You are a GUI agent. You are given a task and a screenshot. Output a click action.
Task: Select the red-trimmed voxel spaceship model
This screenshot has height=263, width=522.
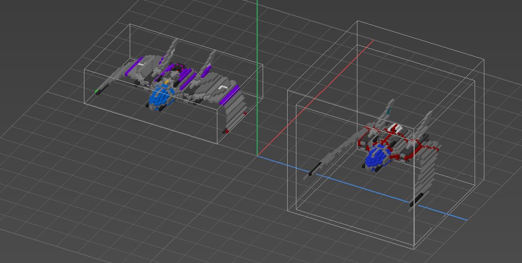(372, 155)
